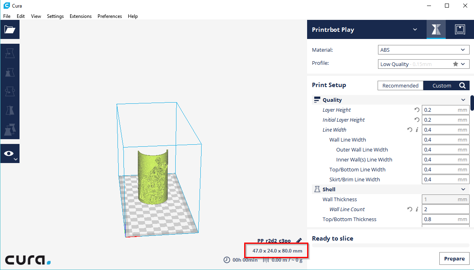Image resolution: width=474 pixels, height=270 pixels.
Task: Click the Wall Line Width field
Action: 446,140
